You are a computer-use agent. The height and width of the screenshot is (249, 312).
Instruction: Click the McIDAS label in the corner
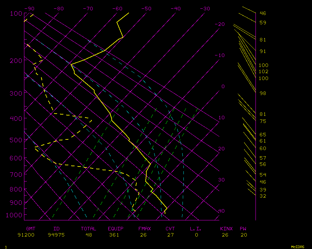click(x=298, y=247)
